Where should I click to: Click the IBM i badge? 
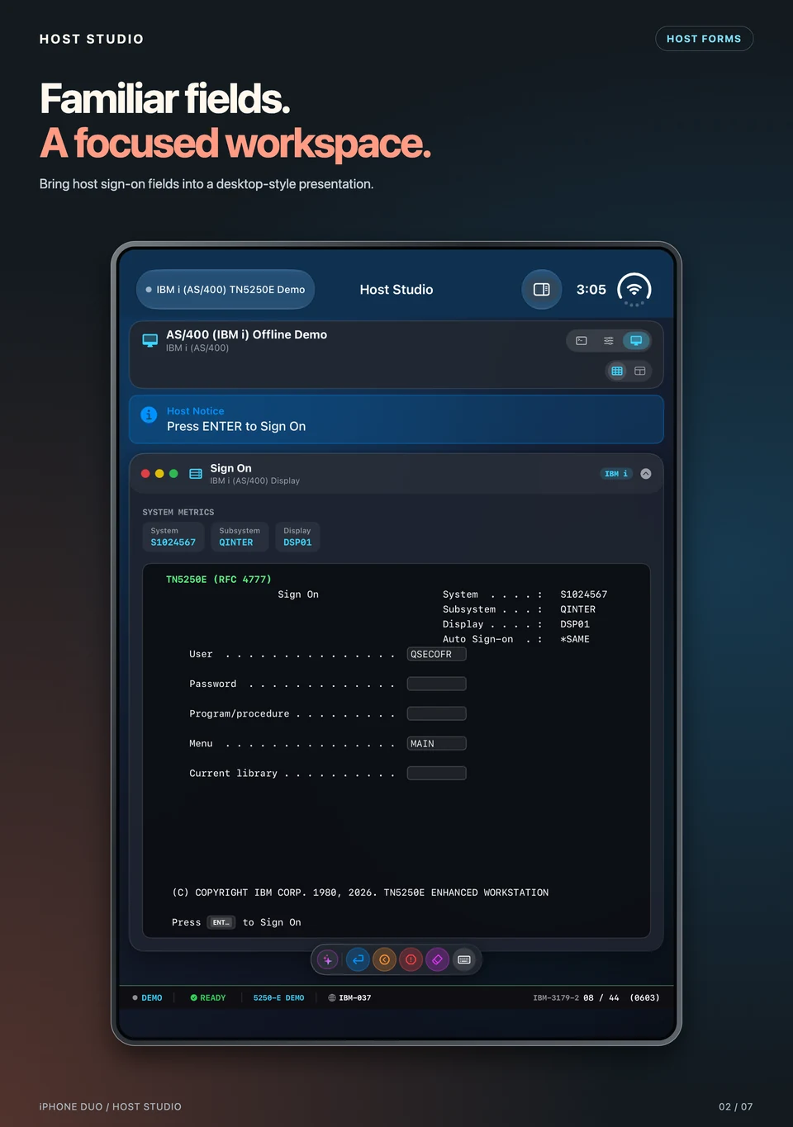tap(616, 474)
